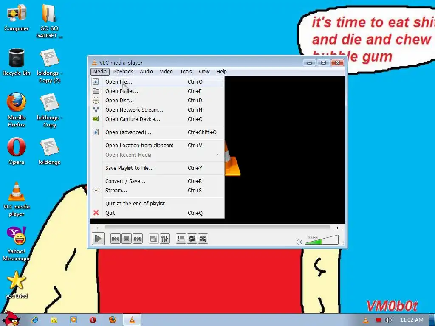Screen dimensions: 435x326
Task: Select the loldongs file icon
Action: click(x=49, y=152)
